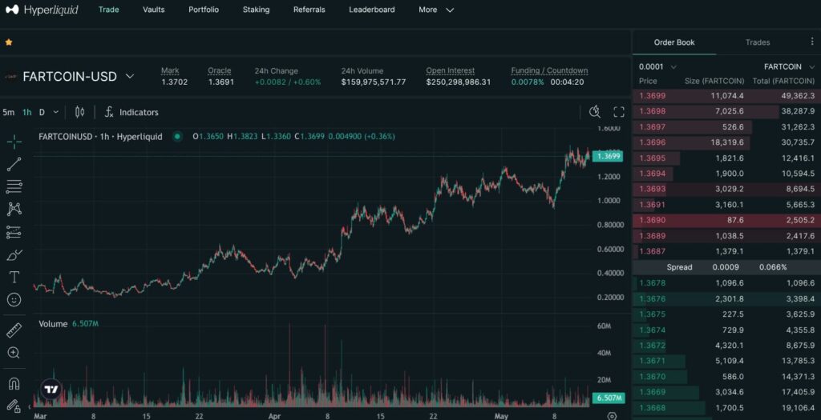Screen dimensions: 821x420
Task: Select the Fibonacci retracement tool
Action: pyautogui.click(x=14, y=186)
